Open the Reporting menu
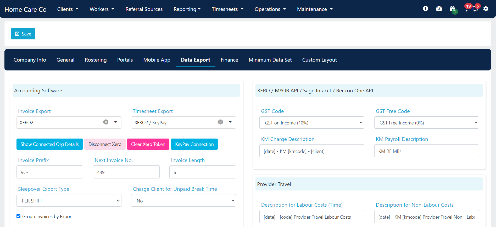Image resolution: width=496 pixels, height=227 pixels. pos(187,9)
